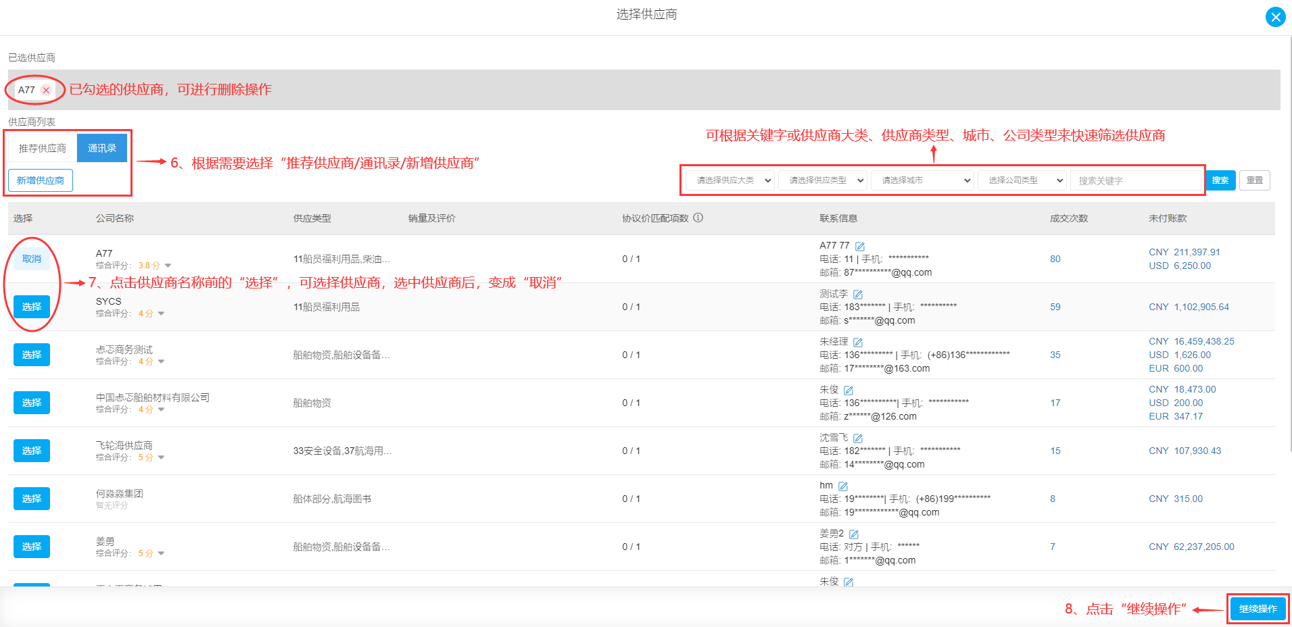Expand rating details for A77
Image resolution: width=1292 pixels, height=627 pixels.
[168, 266]
